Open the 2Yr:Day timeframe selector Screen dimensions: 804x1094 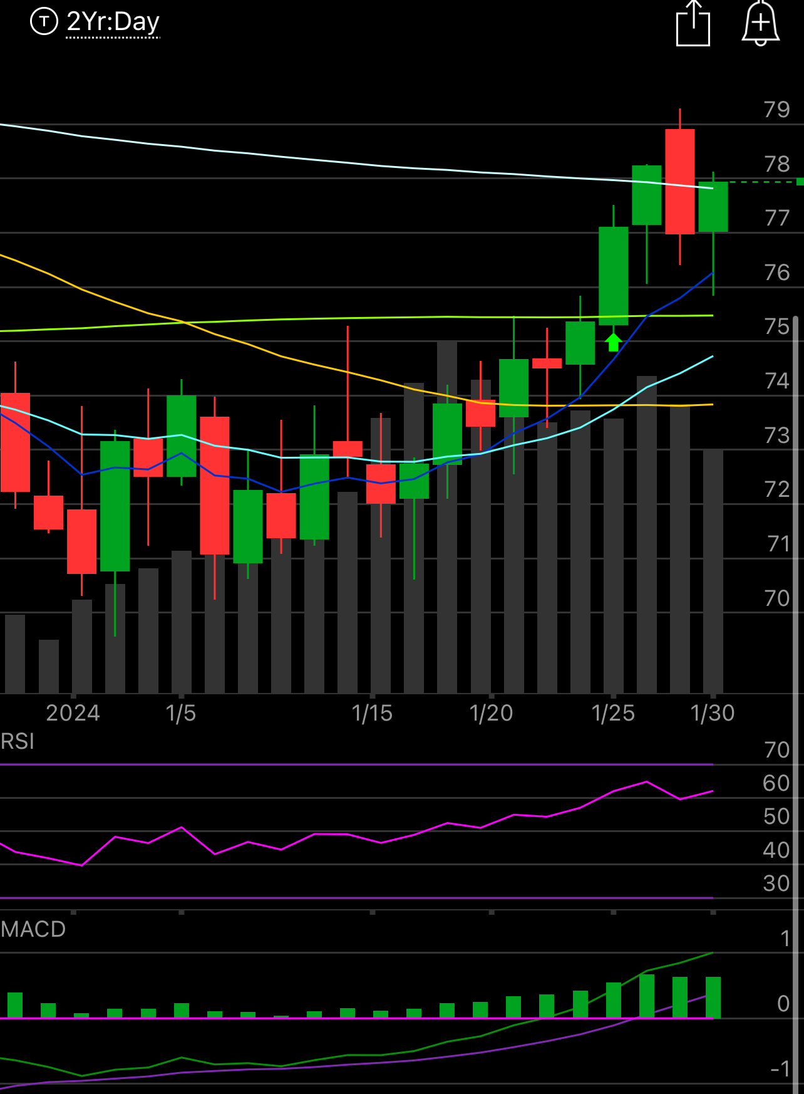(x=113, y=23)
